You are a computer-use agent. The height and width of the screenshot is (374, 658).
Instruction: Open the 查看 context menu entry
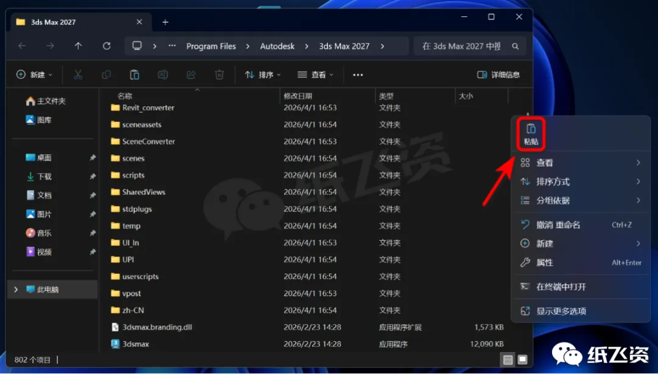point(581,163)
